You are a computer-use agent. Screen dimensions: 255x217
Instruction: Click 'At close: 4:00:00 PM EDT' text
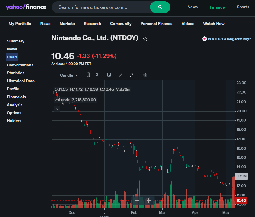71,64
